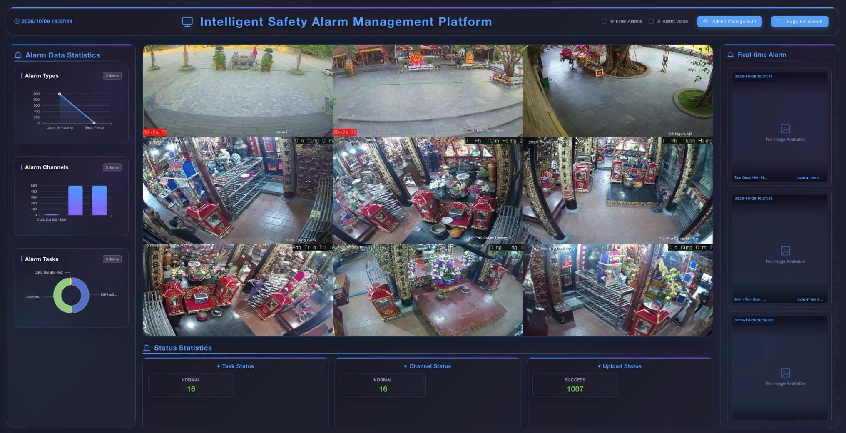846x433 pixels.
Task: Click the 'Tam Quan Nội - N...' alarm label
Action: (750, 178)
